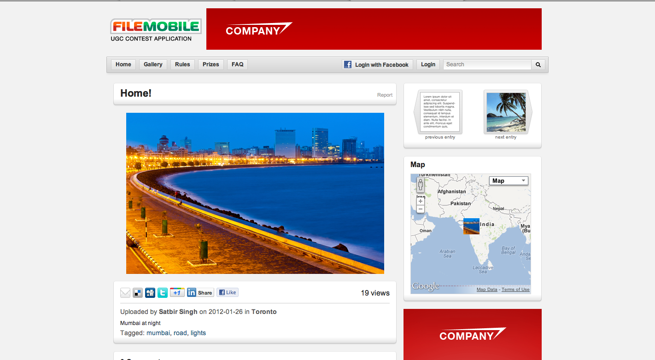Share via the Delicious icon
The width and height of the screenshot is (655, 360).
pyautogui.click(x=138, y=293)
